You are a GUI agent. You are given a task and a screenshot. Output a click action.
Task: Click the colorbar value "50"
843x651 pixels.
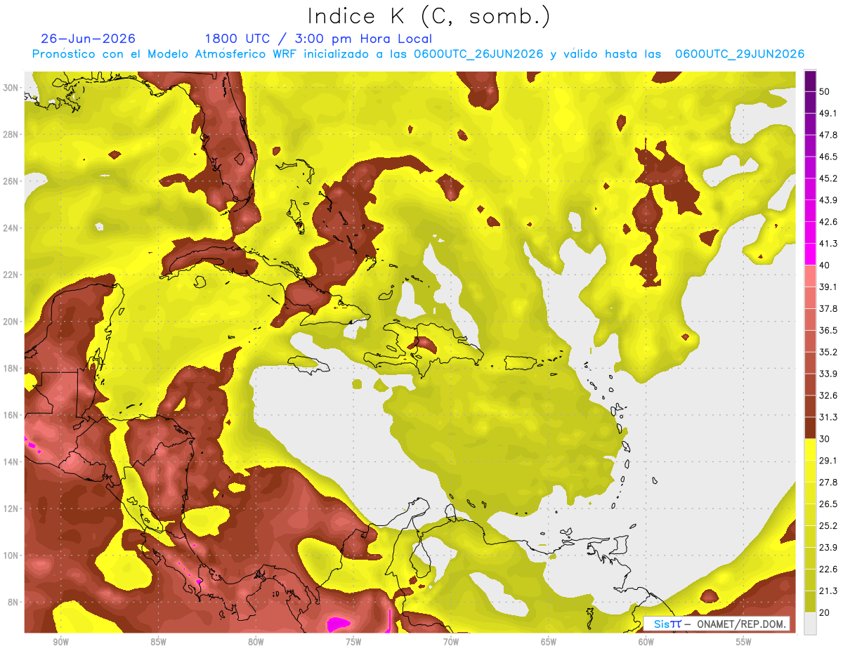click(825, 91)
